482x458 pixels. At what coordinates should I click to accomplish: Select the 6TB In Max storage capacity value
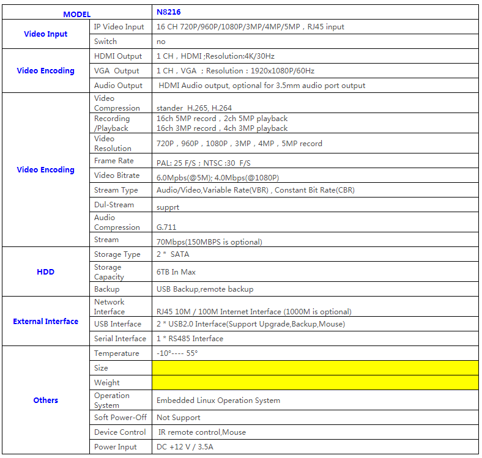(176, 272)
